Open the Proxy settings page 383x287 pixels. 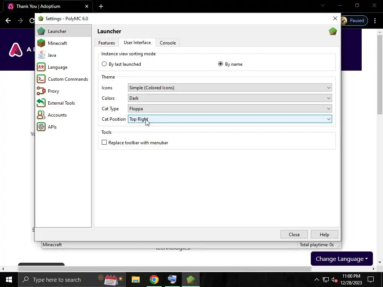click(63, 91)
